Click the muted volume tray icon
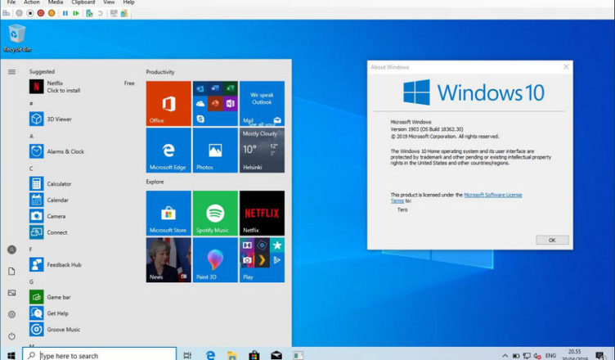 click(x=537, y=356)
